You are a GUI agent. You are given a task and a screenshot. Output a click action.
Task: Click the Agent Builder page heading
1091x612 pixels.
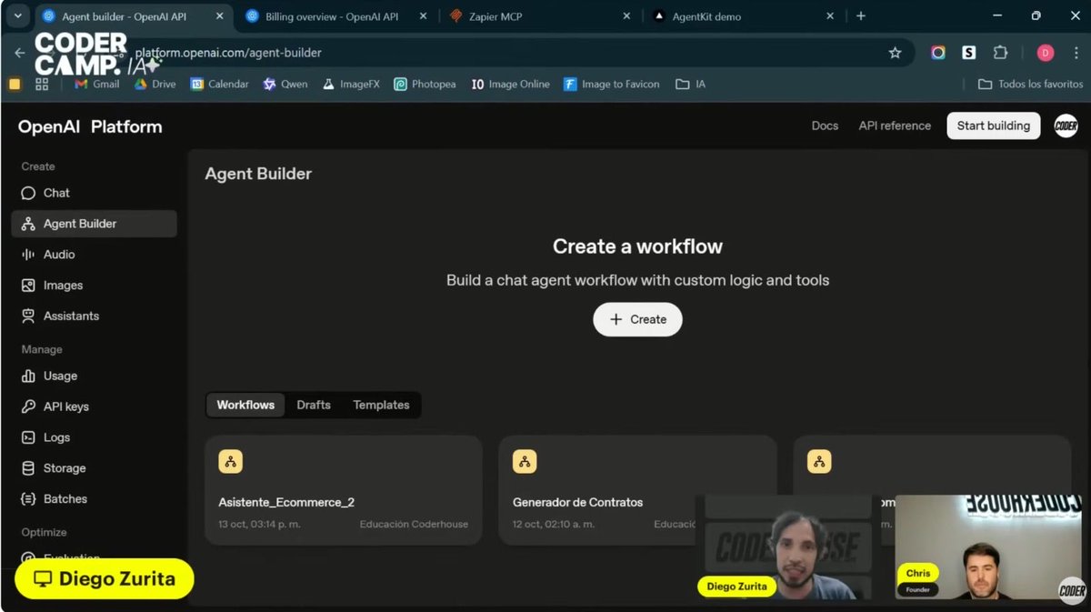tap(258, 174)
